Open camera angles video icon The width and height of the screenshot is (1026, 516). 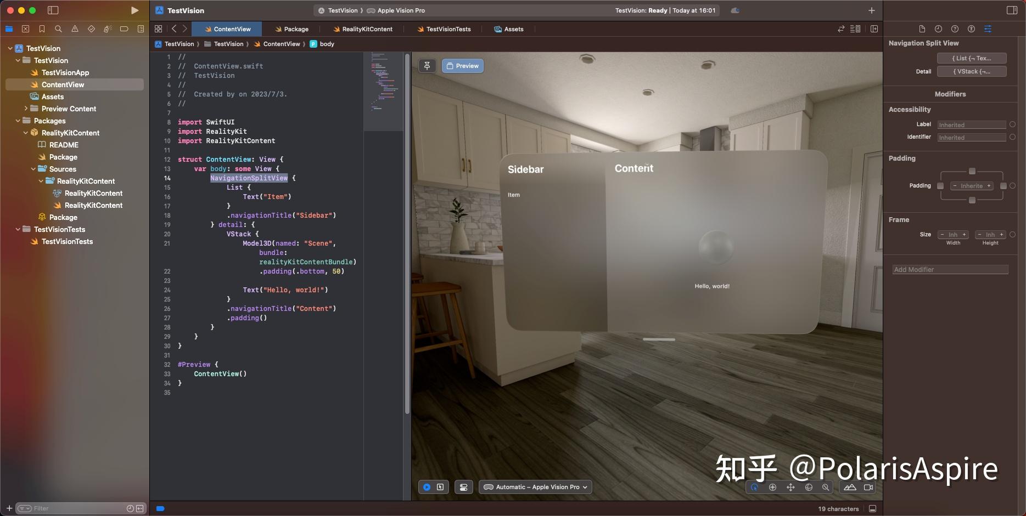coord(868,487)
